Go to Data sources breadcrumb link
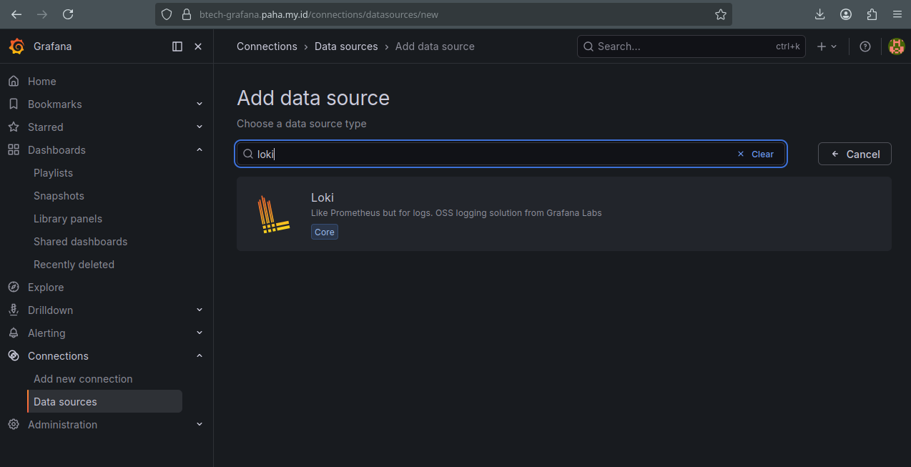Screen dimensions: 911x467 (346, 46)
